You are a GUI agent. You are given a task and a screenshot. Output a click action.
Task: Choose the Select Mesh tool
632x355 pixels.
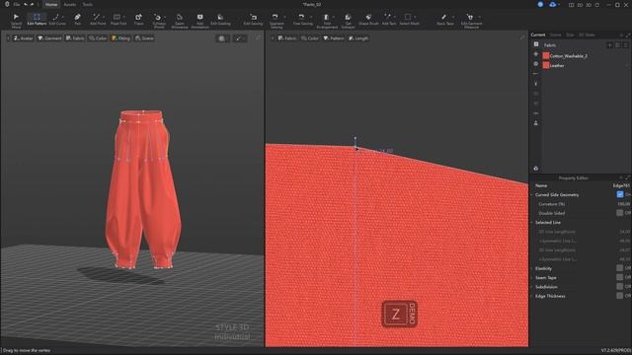coord(409,20)
